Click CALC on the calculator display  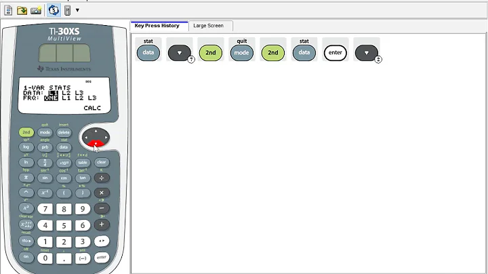[x=92, y=108]
